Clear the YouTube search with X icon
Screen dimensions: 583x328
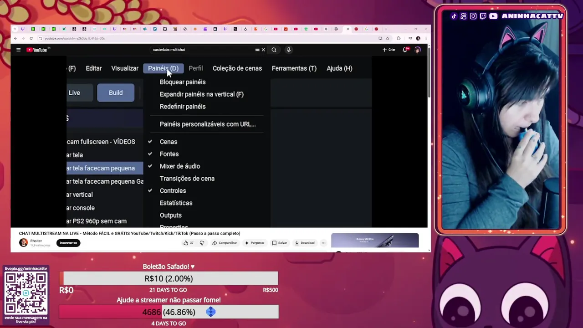pyautogui.click(x=263, y=50)
